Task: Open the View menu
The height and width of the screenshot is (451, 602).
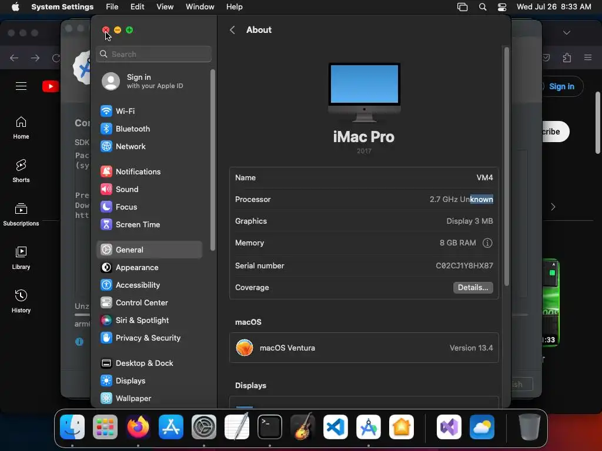Action: [x=165, y=7]
